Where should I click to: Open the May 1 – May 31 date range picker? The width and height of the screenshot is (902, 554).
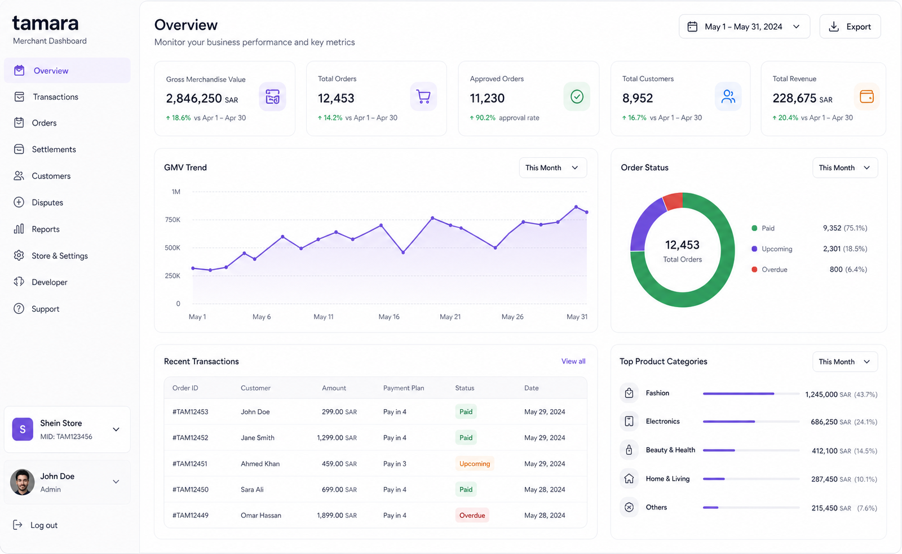click(744, 27)
